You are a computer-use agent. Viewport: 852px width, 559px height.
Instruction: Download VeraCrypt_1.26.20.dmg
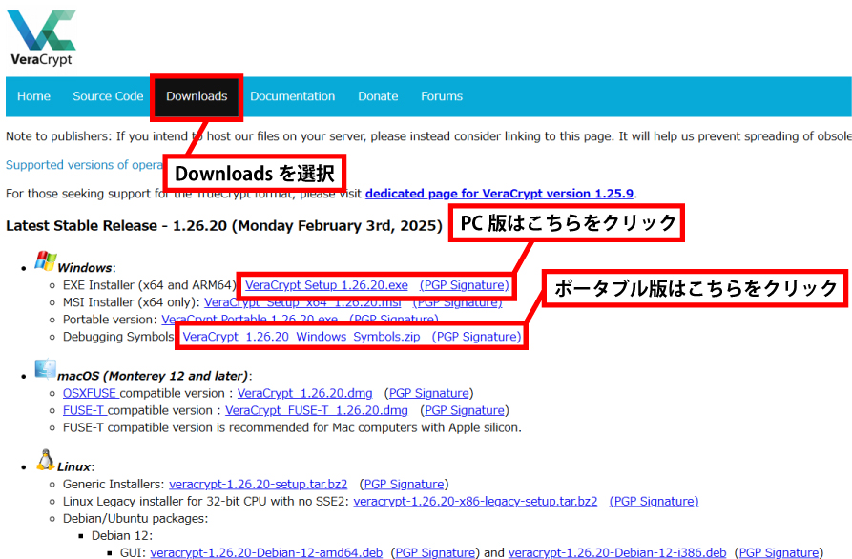(x=304, y=393)
